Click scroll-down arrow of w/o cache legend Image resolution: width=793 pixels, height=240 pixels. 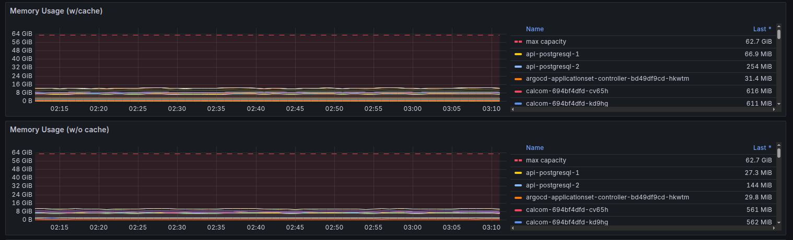click(779, 223)
